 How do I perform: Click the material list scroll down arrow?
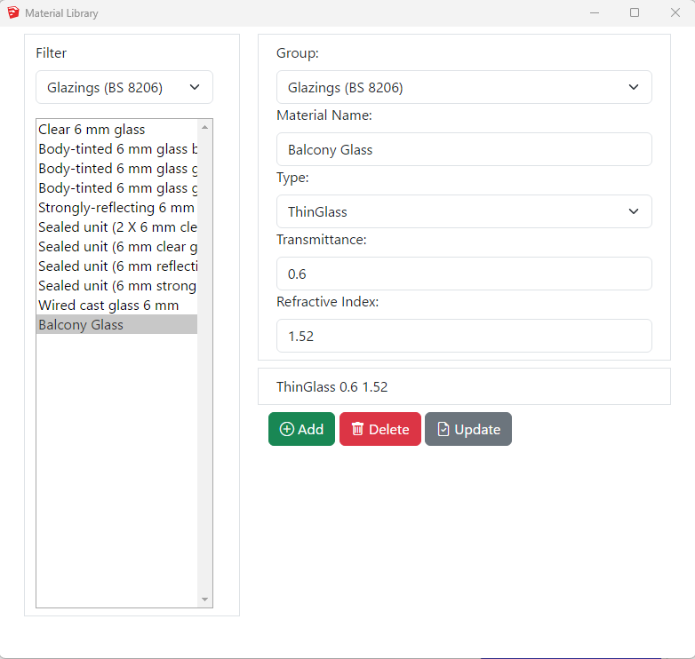coord(205,600)
